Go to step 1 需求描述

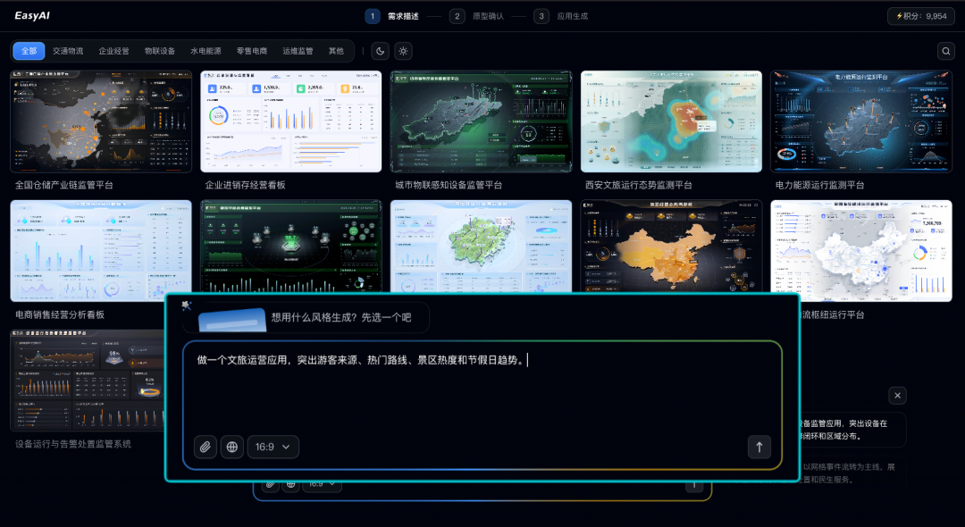click(x=391, y=16)
